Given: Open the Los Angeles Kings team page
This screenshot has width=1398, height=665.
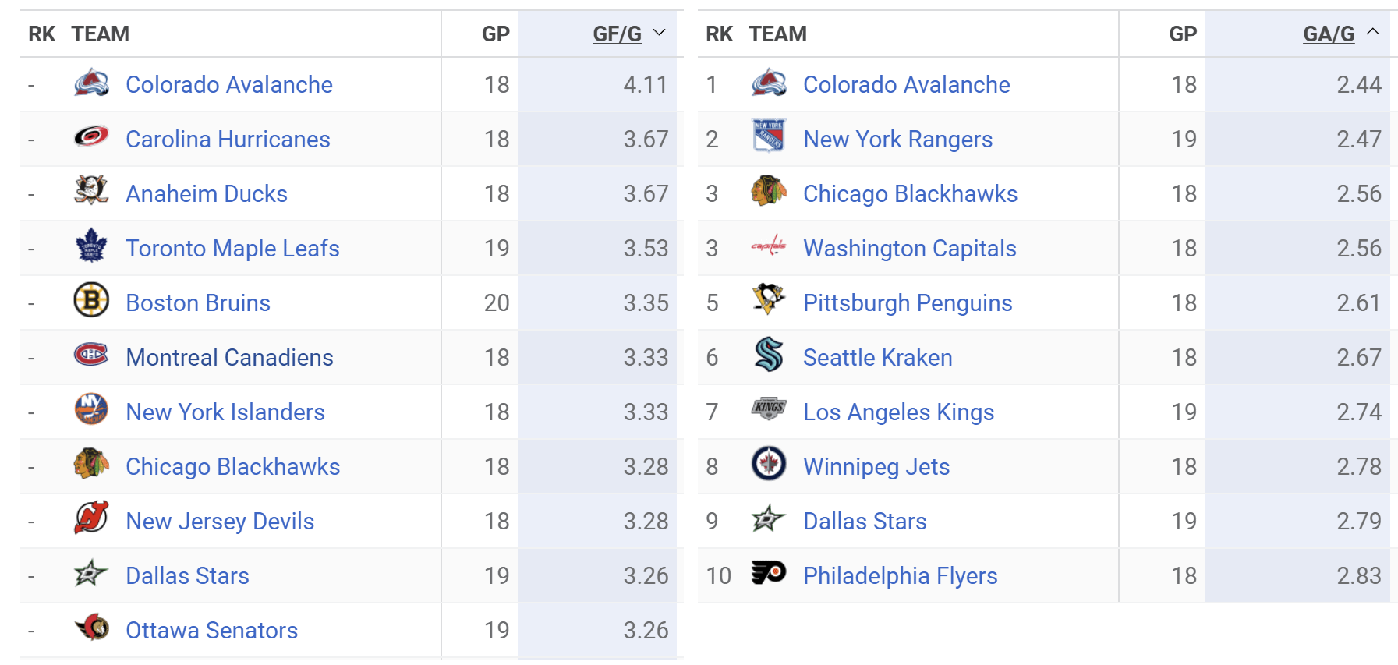Looking at the screenshot, I should [x=898, y=412].
